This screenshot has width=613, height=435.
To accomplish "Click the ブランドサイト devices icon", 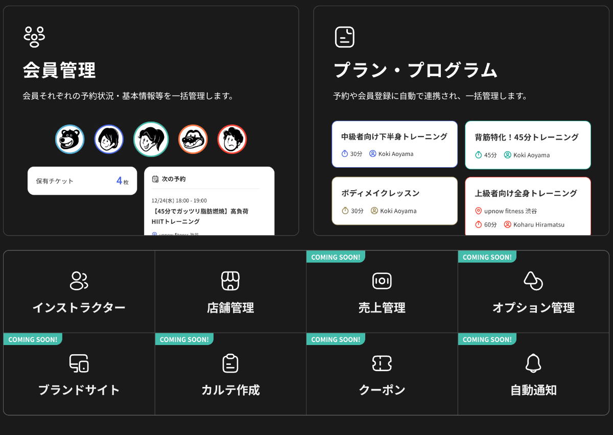I will point(79,363).
